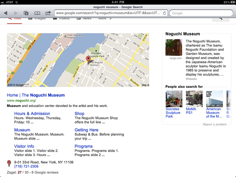
Task: Click the Google search field
Action: pyautogui.click(x=201, y=13)
